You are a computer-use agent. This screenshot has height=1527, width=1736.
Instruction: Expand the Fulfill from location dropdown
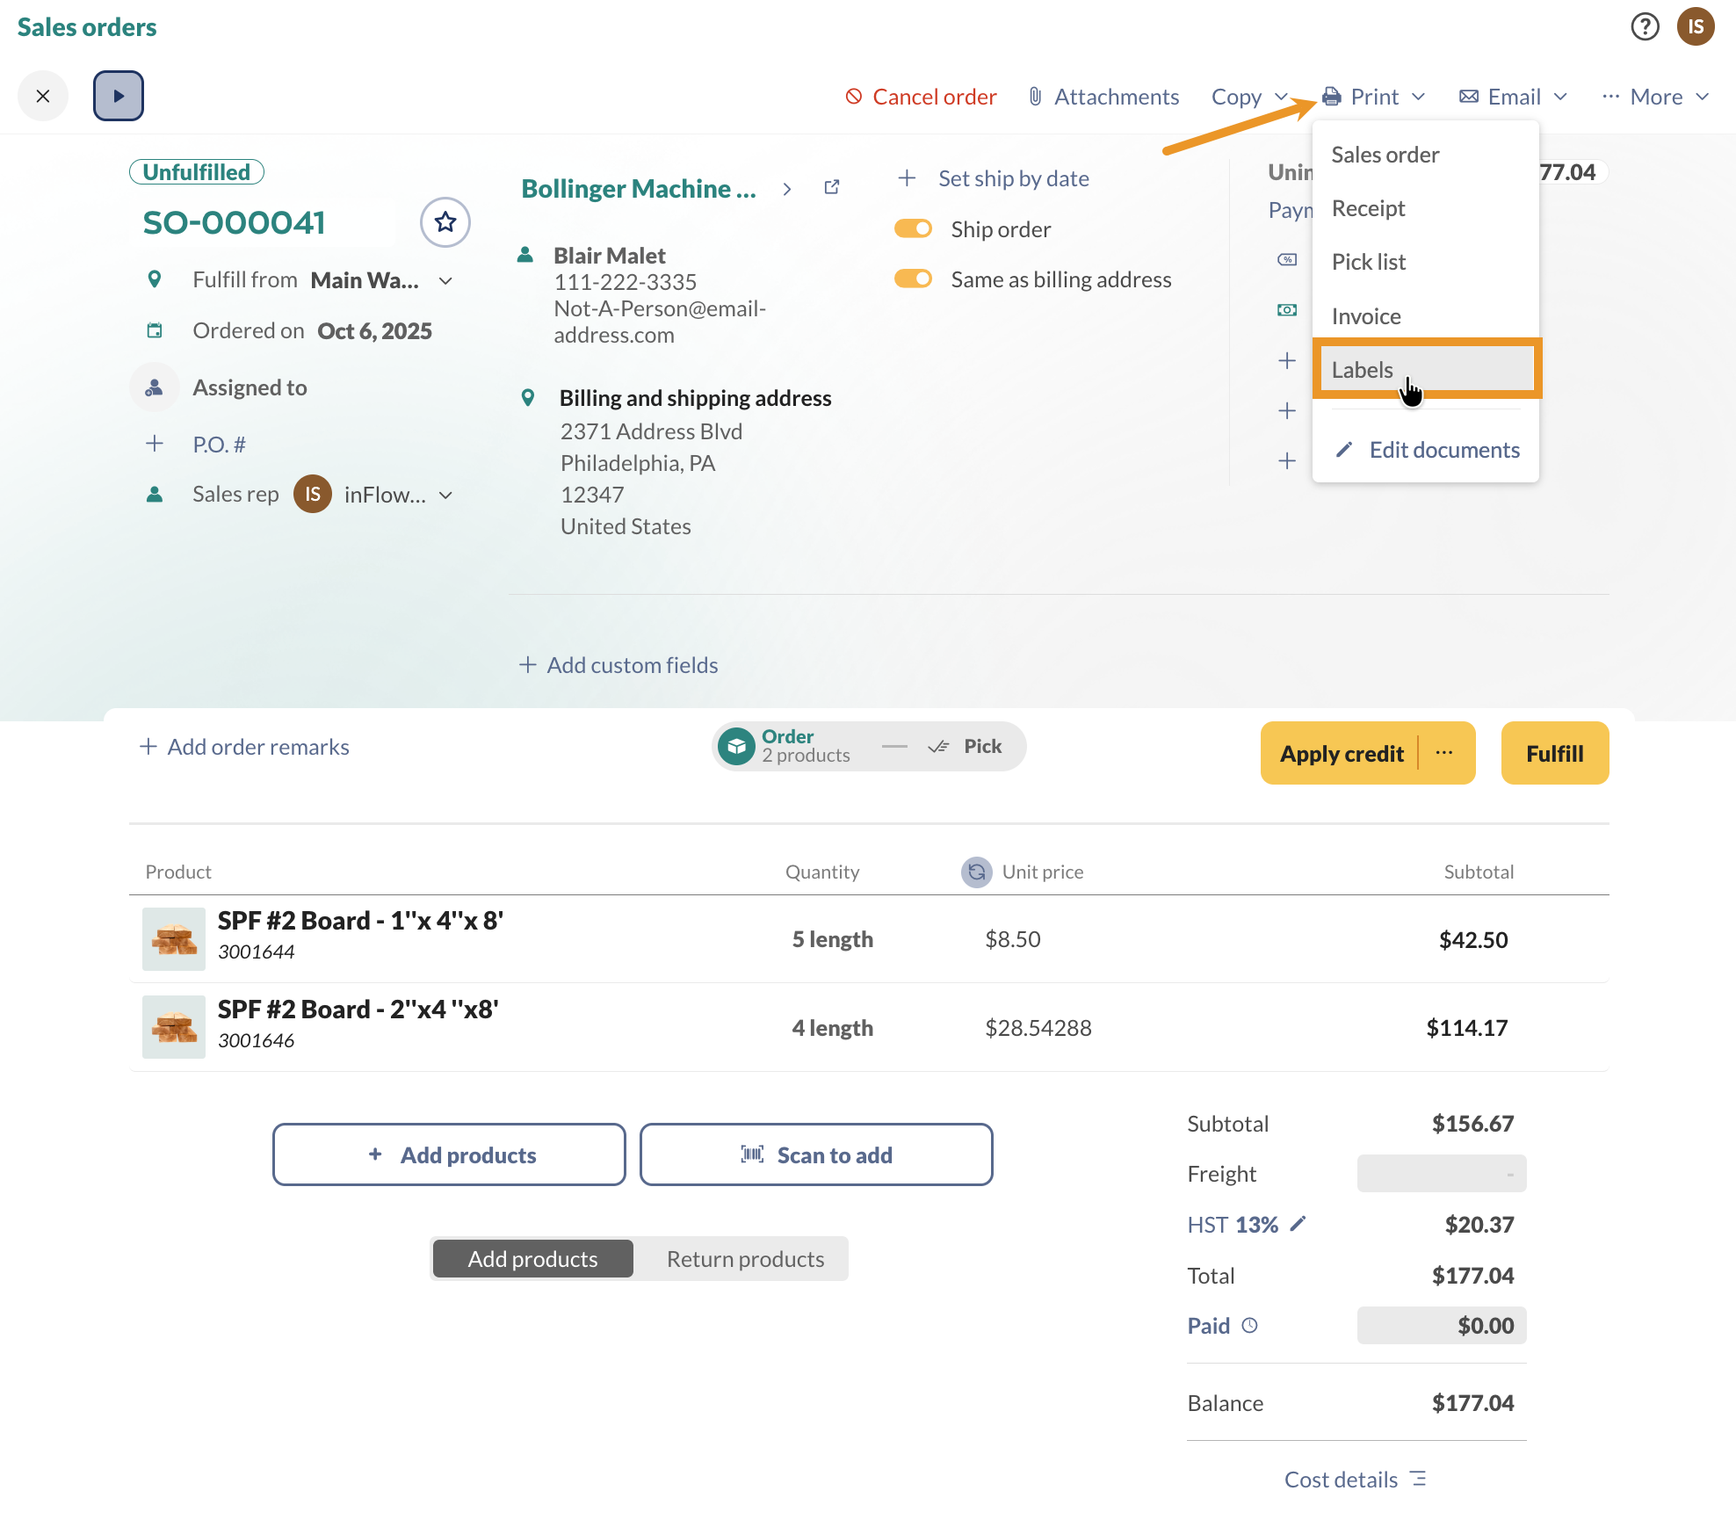(445, 281)
